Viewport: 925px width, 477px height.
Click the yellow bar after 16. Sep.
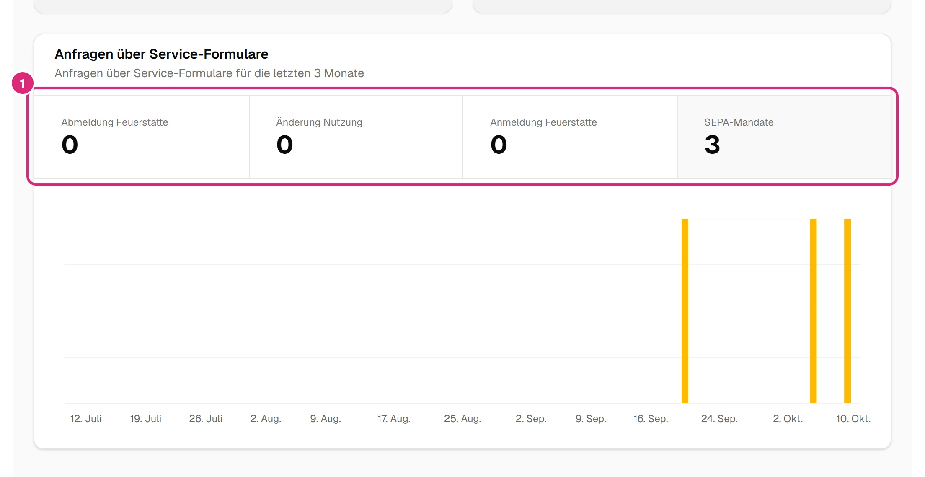pos(685,311)
